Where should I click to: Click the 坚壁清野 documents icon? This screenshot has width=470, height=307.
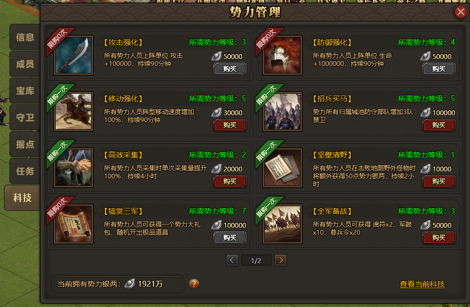pyautogui.click(x=282, y=168)
